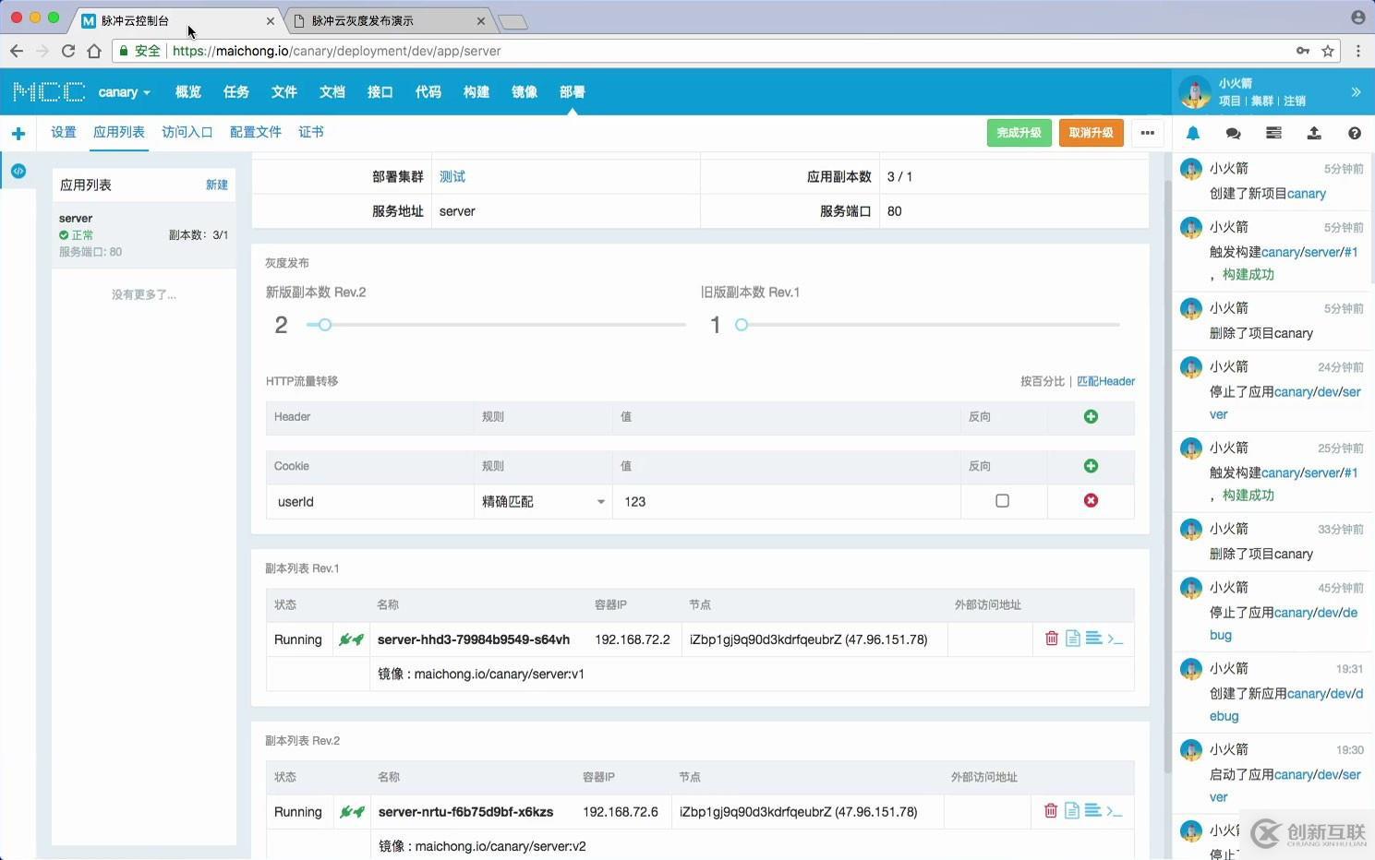Select the server app in the application list
Screen dimensions: 1375x860
tap(144, 235)
